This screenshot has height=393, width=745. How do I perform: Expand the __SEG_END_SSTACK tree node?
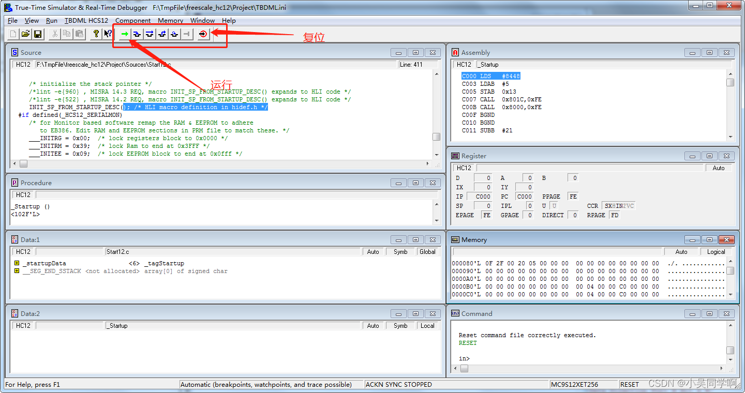[17, 271]
